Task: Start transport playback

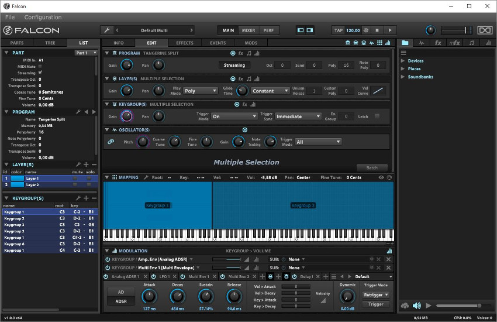Action: (x=390, y=30)
